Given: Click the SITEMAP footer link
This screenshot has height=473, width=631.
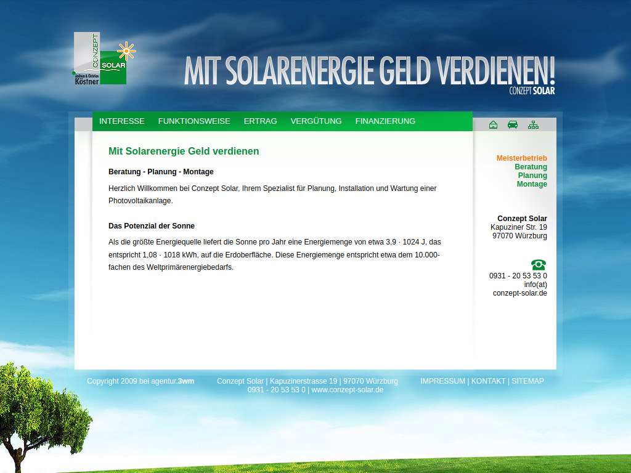Looking at the screenshot, I should point(528,381).
